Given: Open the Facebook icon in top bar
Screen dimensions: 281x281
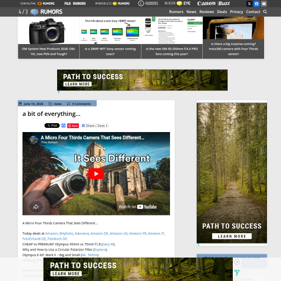Looking at the screenshot, I should [x=257, y=4].
